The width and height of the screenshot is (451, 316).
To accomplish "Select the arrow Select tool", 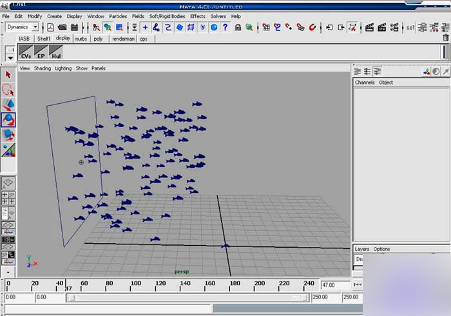I will coord(8,75).
